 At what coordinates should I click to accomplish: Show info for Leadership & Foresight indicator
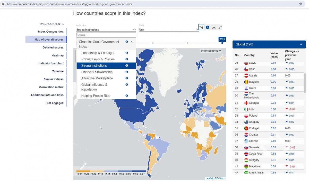[127, 53]
